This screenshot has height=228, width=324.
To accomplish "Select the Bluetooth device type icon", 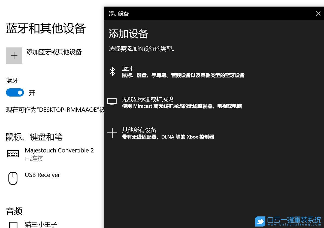I will pos(113,71).
